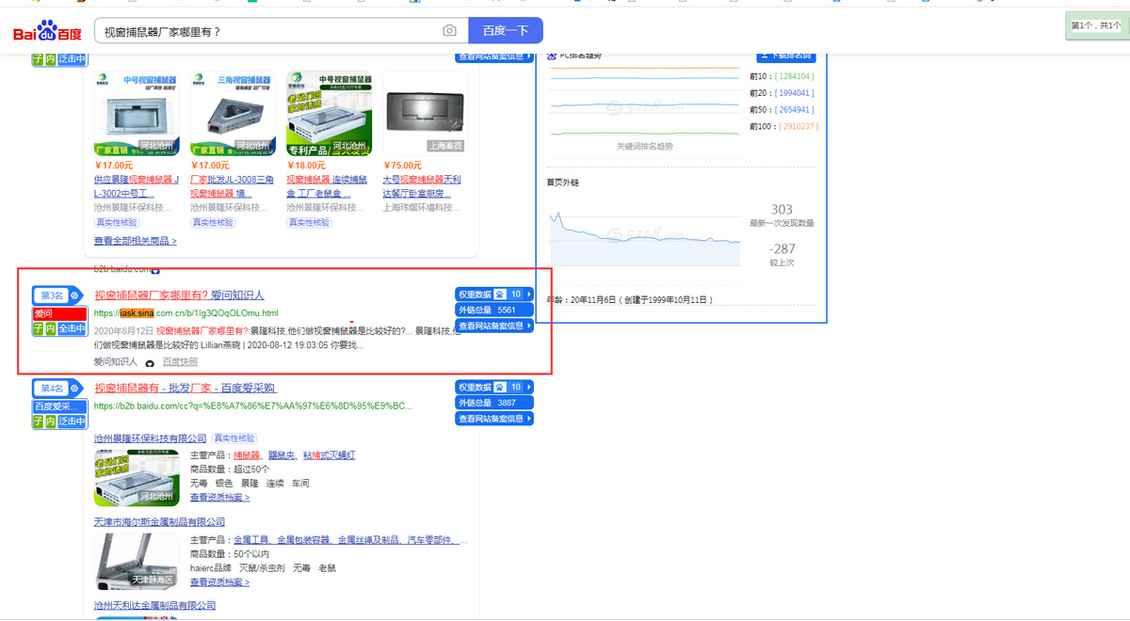
Task: Click the 百度快照 cached page link
Action: [x=179, y=361]
